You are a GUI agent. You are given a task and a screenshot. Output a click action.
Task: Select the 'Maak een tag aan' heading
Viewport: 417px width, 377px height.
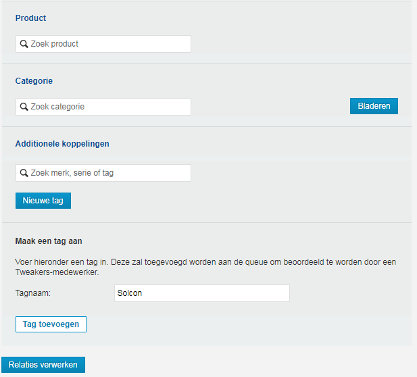point(49,241)
